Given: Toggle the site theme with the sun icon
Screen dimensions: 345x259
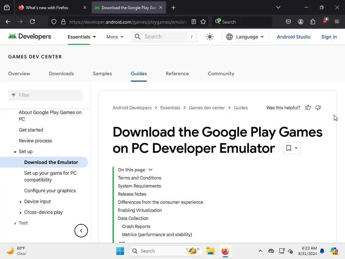Looking at the screenshot, I should [x=210, y=37].
